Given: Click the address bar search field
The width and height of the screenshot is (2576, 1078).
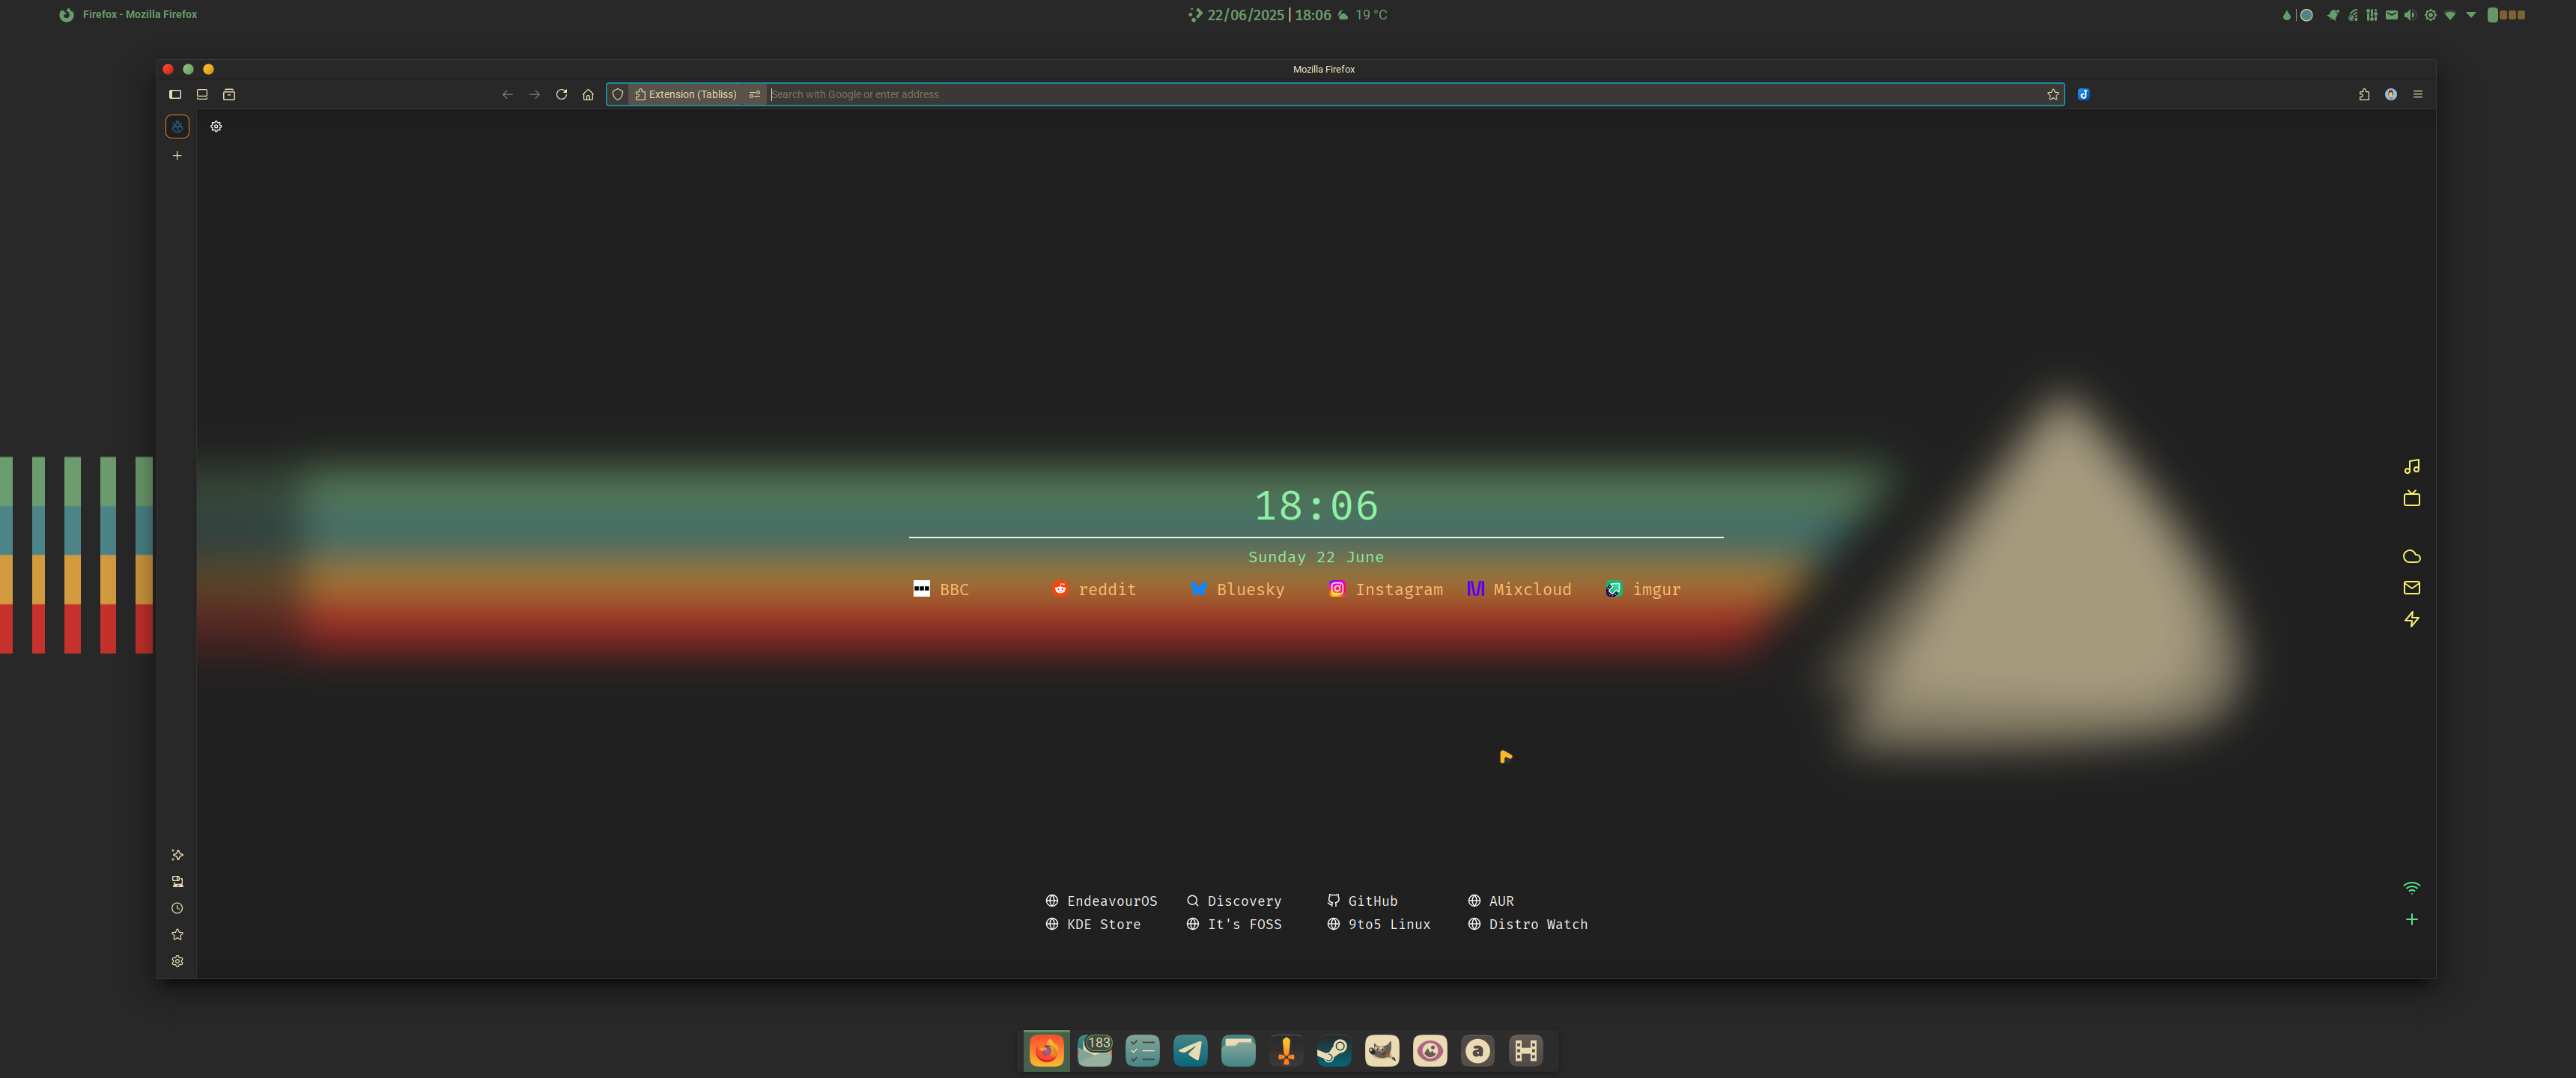Looking at the screenshot, I should tap(1400, 94).
